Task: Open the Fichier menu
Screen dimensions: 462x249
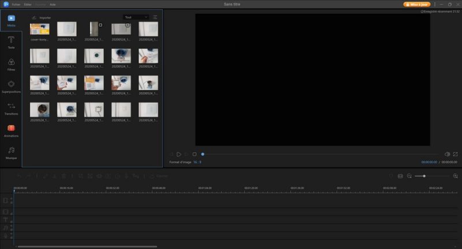Action: [x=16, y=4]
